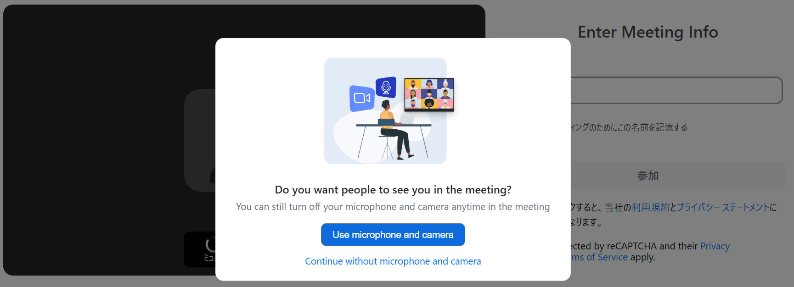794x287 pixels.
Task: Open the reCAPTCHA Privacy link
Action: [x=715, y=246]
